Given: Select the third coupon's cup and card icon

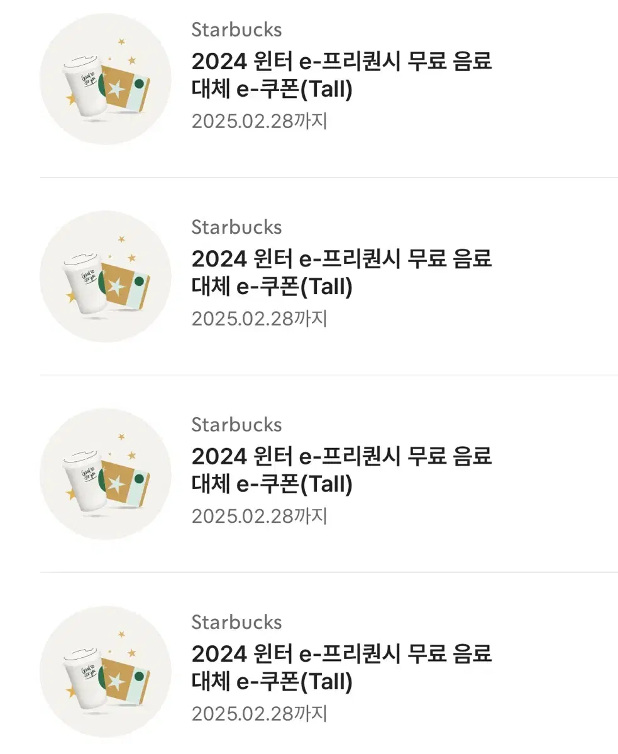Looking at the screenshot, I should (x=106, y=474).
